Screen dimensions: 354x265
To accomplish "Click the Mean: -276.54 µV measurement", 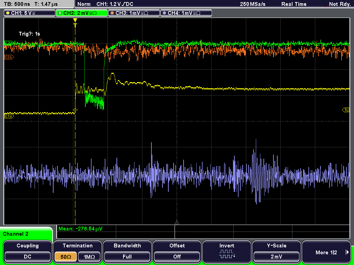I will (x=80, y=229).
